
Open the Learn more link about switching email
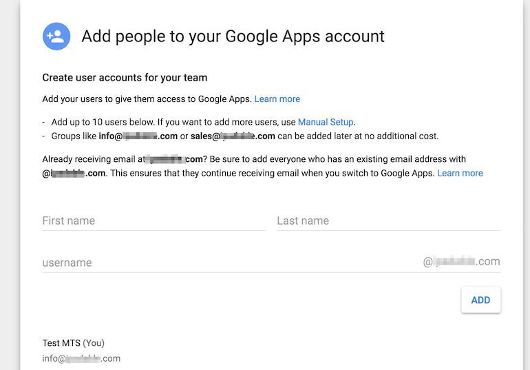pyautogui.click(x=460, y=173)
